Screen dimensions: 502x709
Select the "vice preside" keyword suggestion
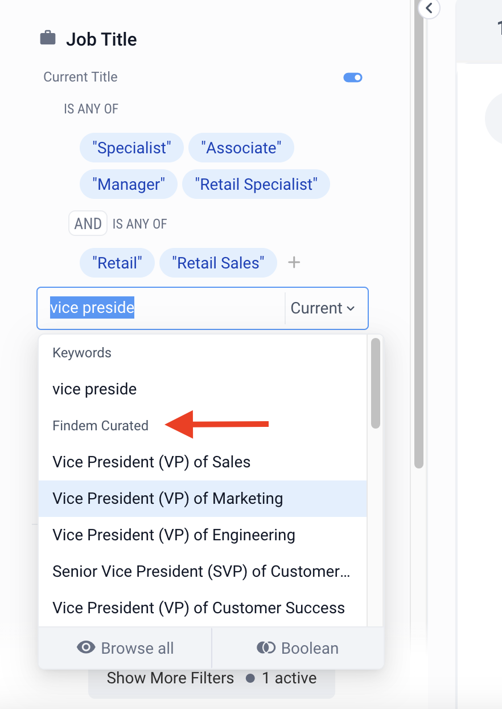[x=94, y=389]
